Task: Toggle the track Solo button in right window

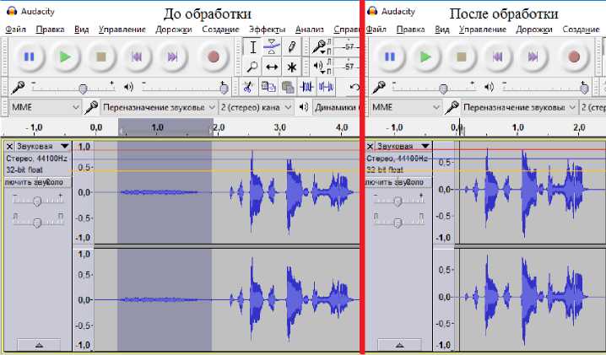Action: pos(415,182)
